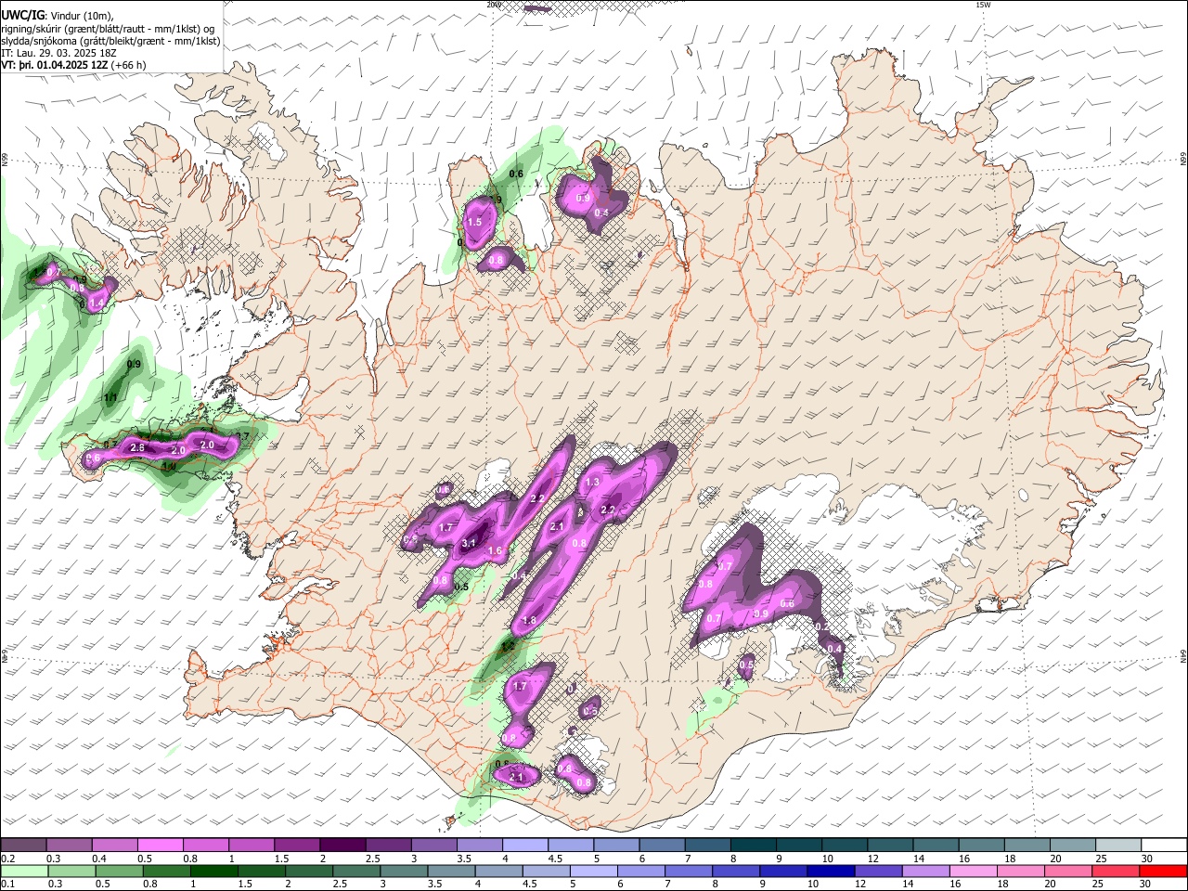Click the 0.2 label in snow legend
The height and width of the screenshot is (891, 1188).
click(7, 859)
